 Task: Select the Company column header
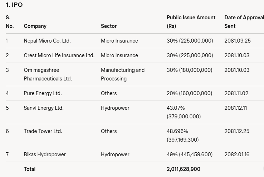pos(35,26)
